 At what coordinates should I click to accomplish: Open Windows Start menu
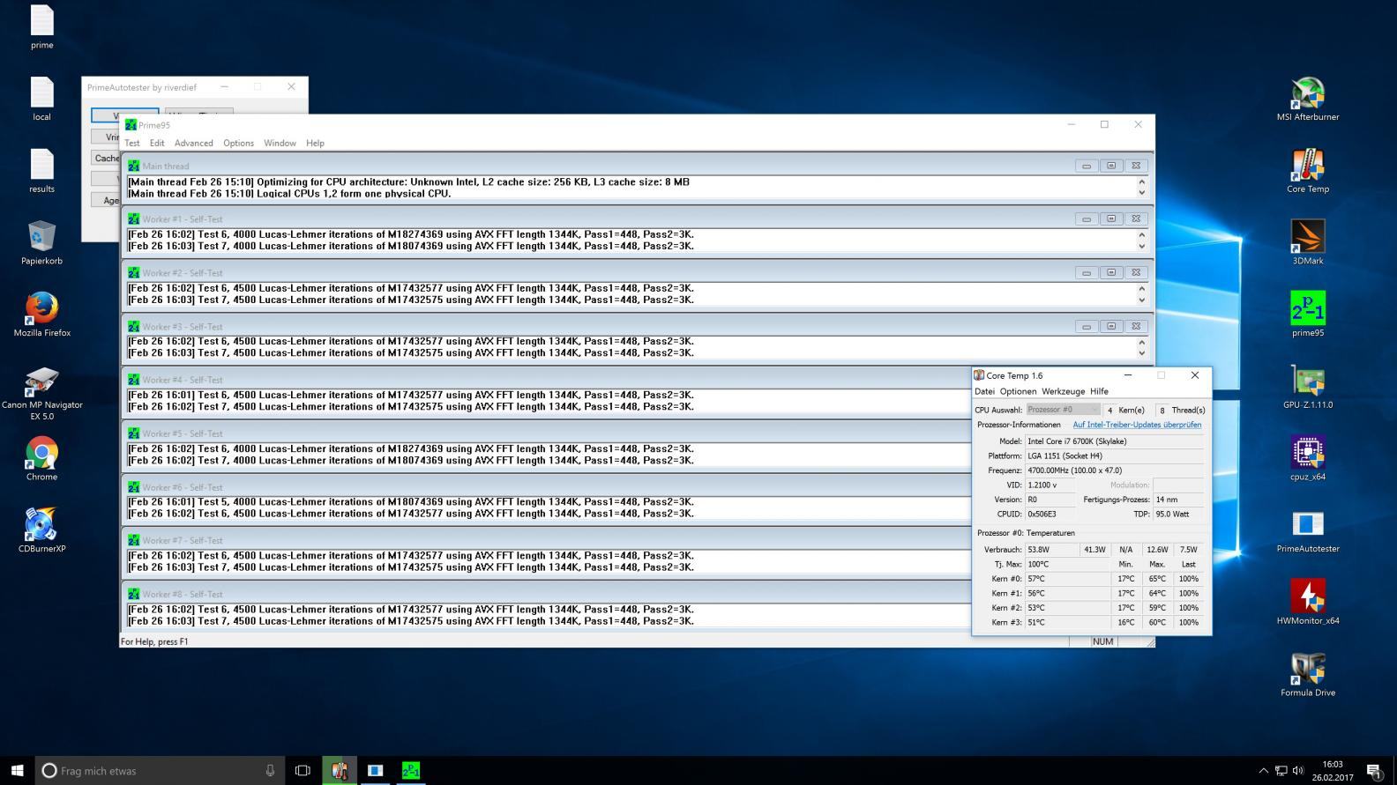tap(18, 770)
